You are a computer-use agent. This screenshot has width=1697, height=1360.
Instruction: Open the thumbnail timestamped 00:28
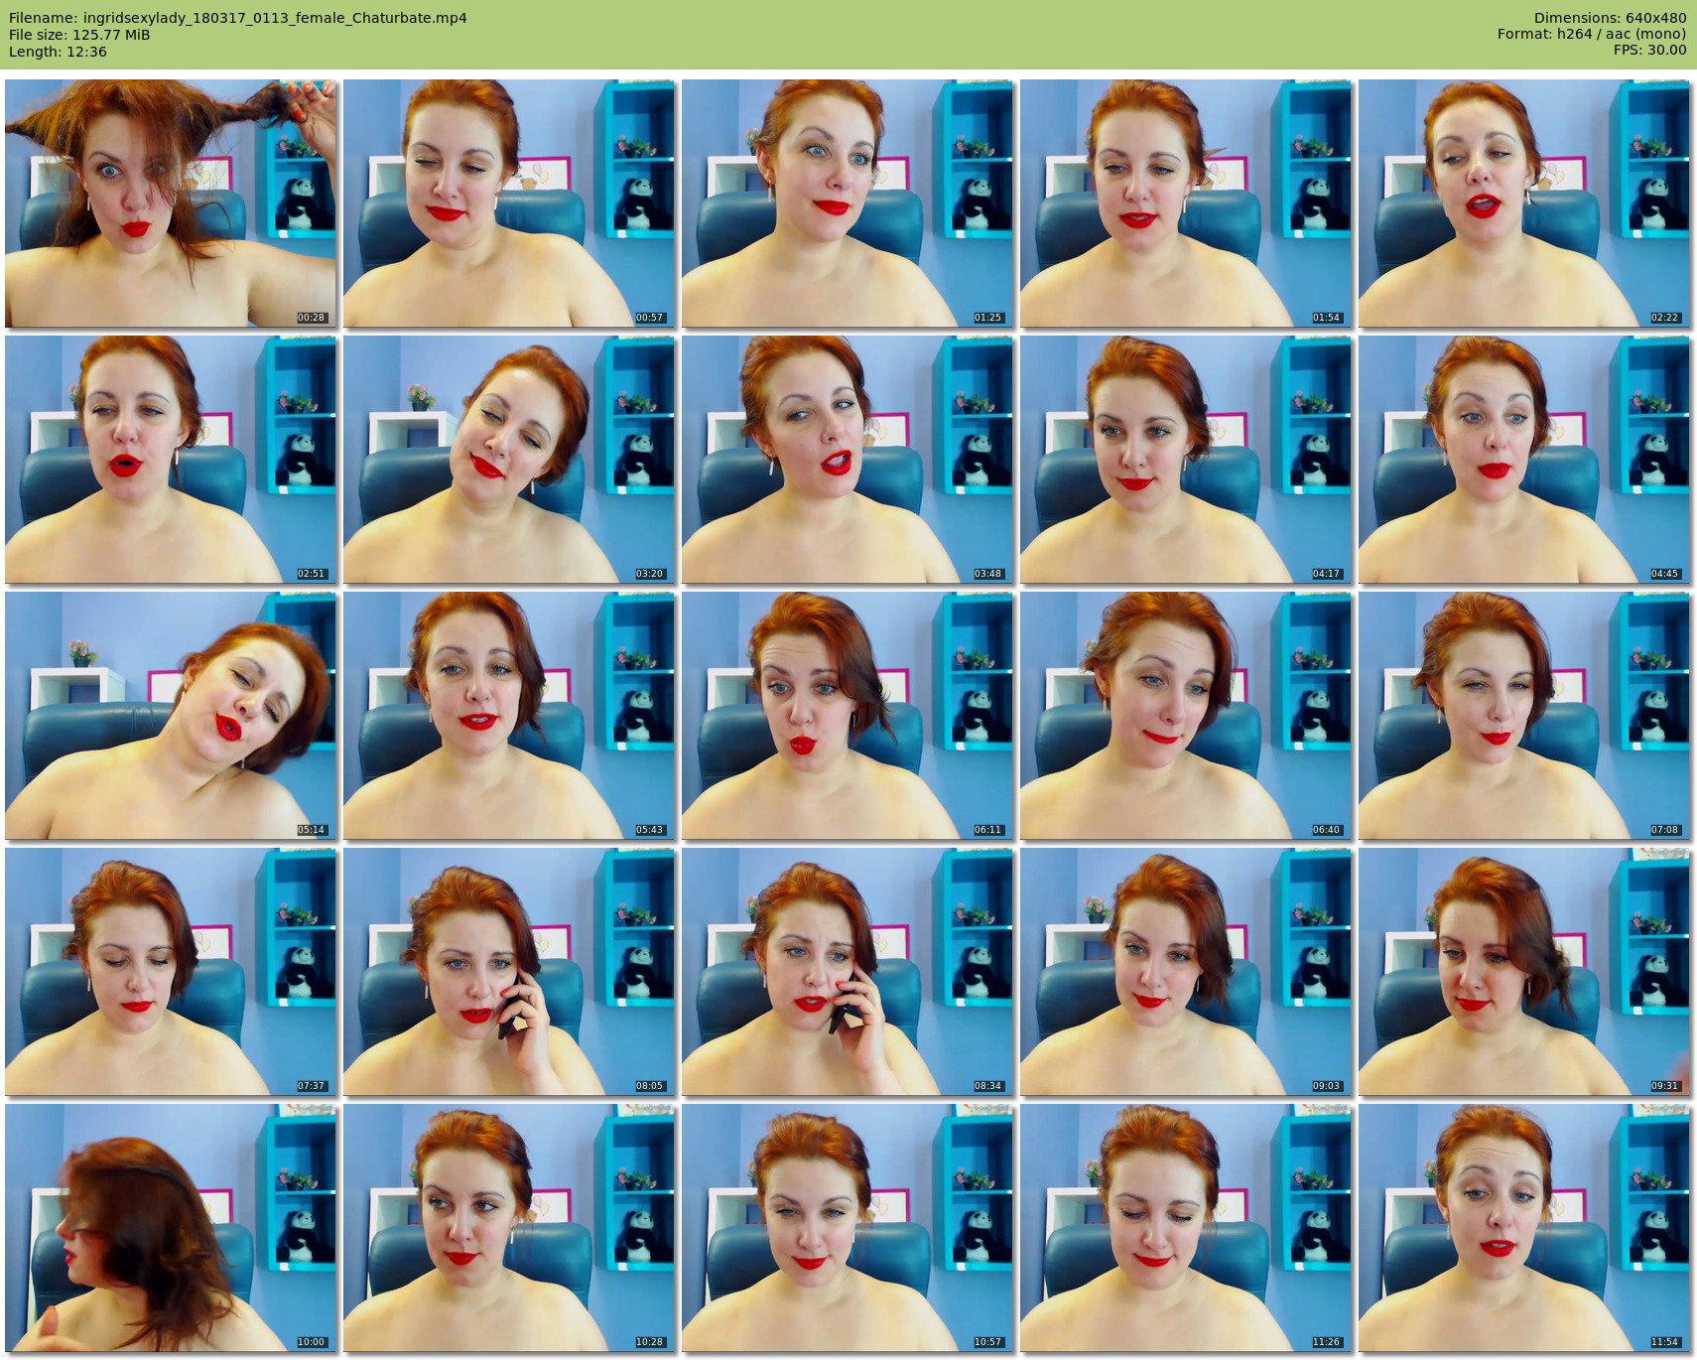171,204
